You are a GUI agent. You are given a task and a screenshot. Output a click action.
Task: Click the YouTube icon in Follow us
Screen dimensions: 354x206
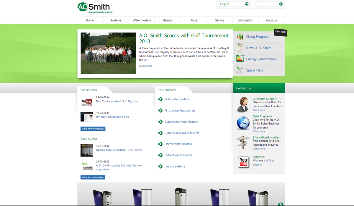pyautogui.click(x=243, y=162)
